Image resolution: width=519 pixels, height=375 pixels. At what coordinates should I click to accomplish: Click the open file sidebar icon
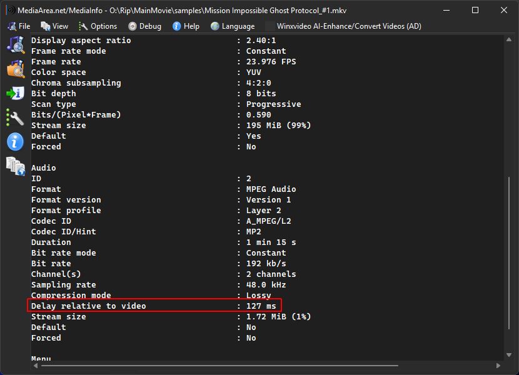tap(16, 45)
